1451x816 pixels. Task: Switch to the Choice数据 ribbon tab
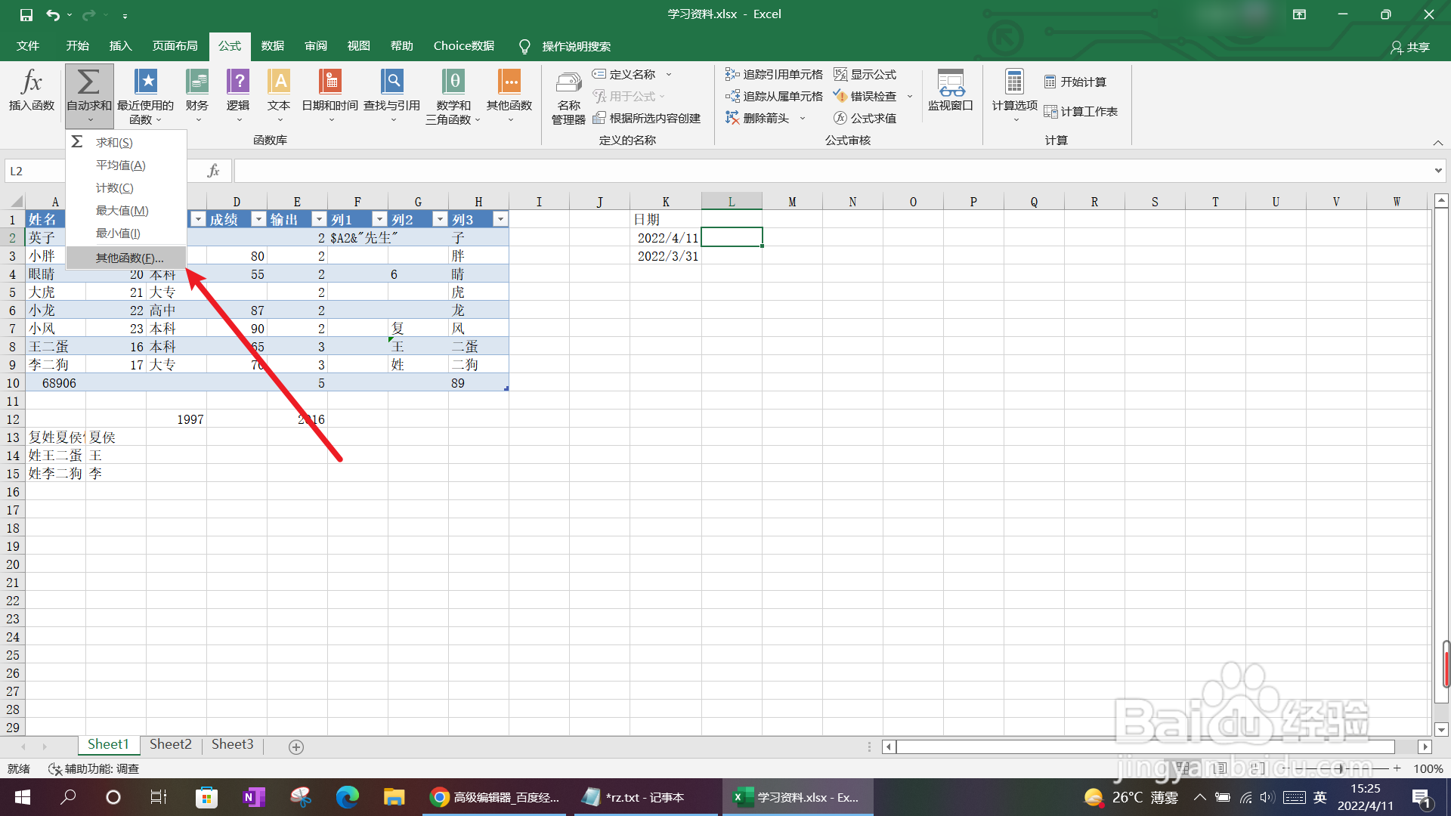click(x=464, y=46)
